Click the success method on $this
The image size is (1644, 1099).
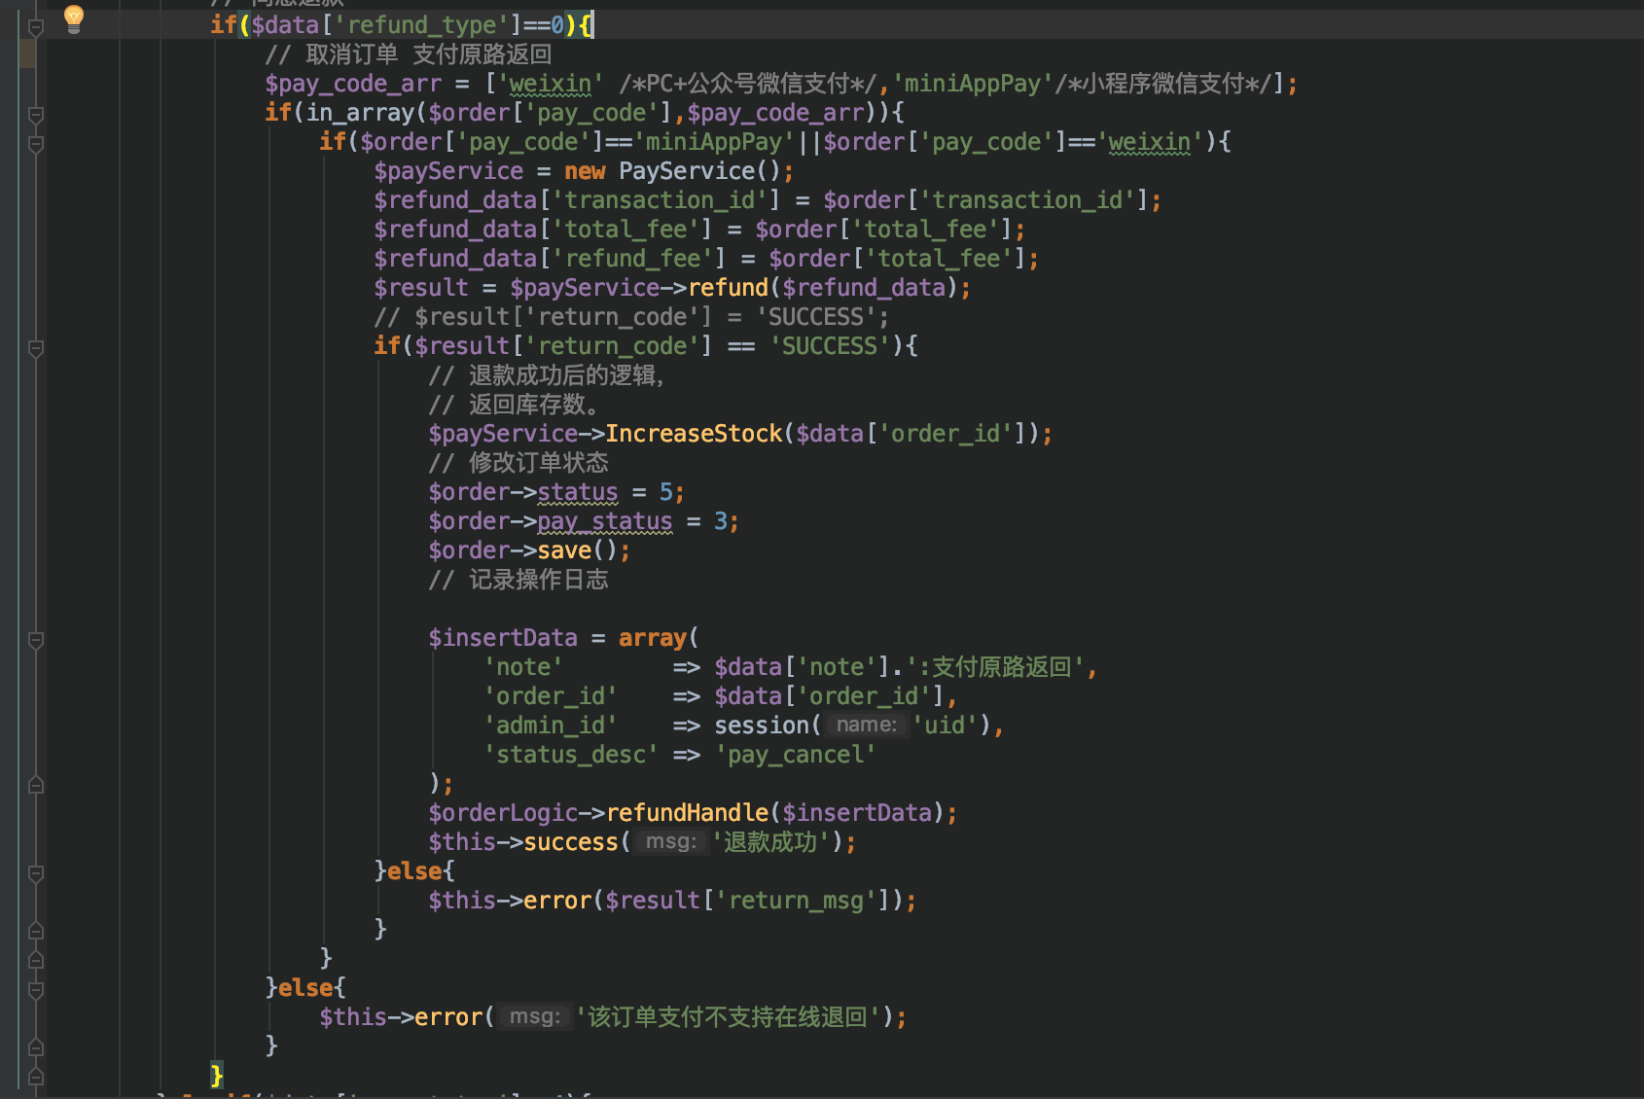tap(571, 842)
